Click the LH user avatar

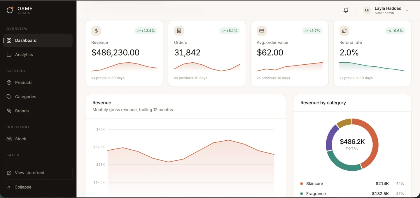click(x=367, y=10)
